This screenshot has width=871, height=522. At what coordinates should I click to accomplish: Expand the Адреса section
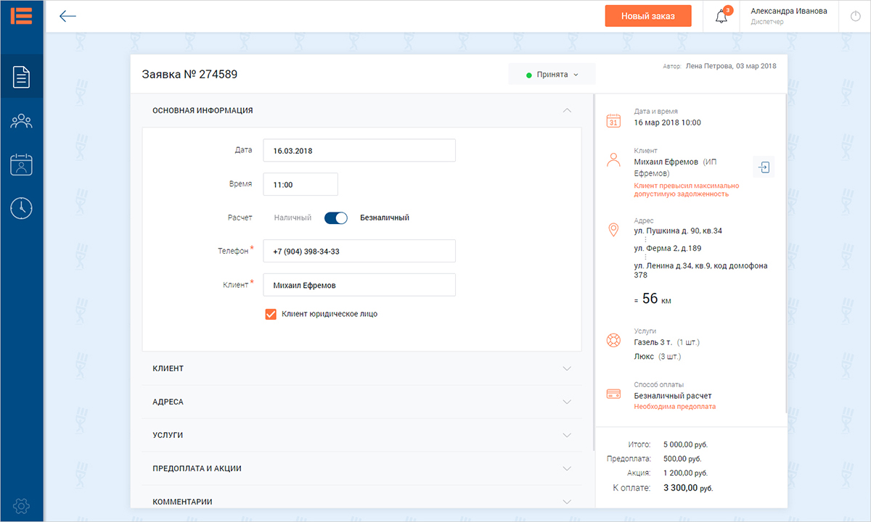[361, 402]
